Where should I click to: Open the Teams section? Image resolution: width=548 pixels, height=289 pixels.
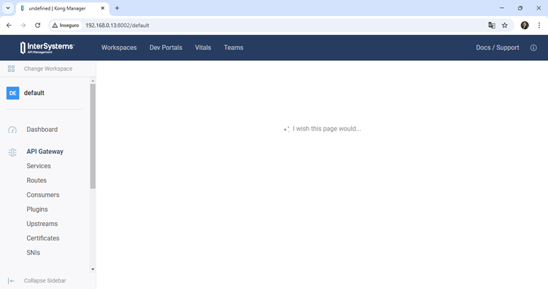click(x=233, y=48)
